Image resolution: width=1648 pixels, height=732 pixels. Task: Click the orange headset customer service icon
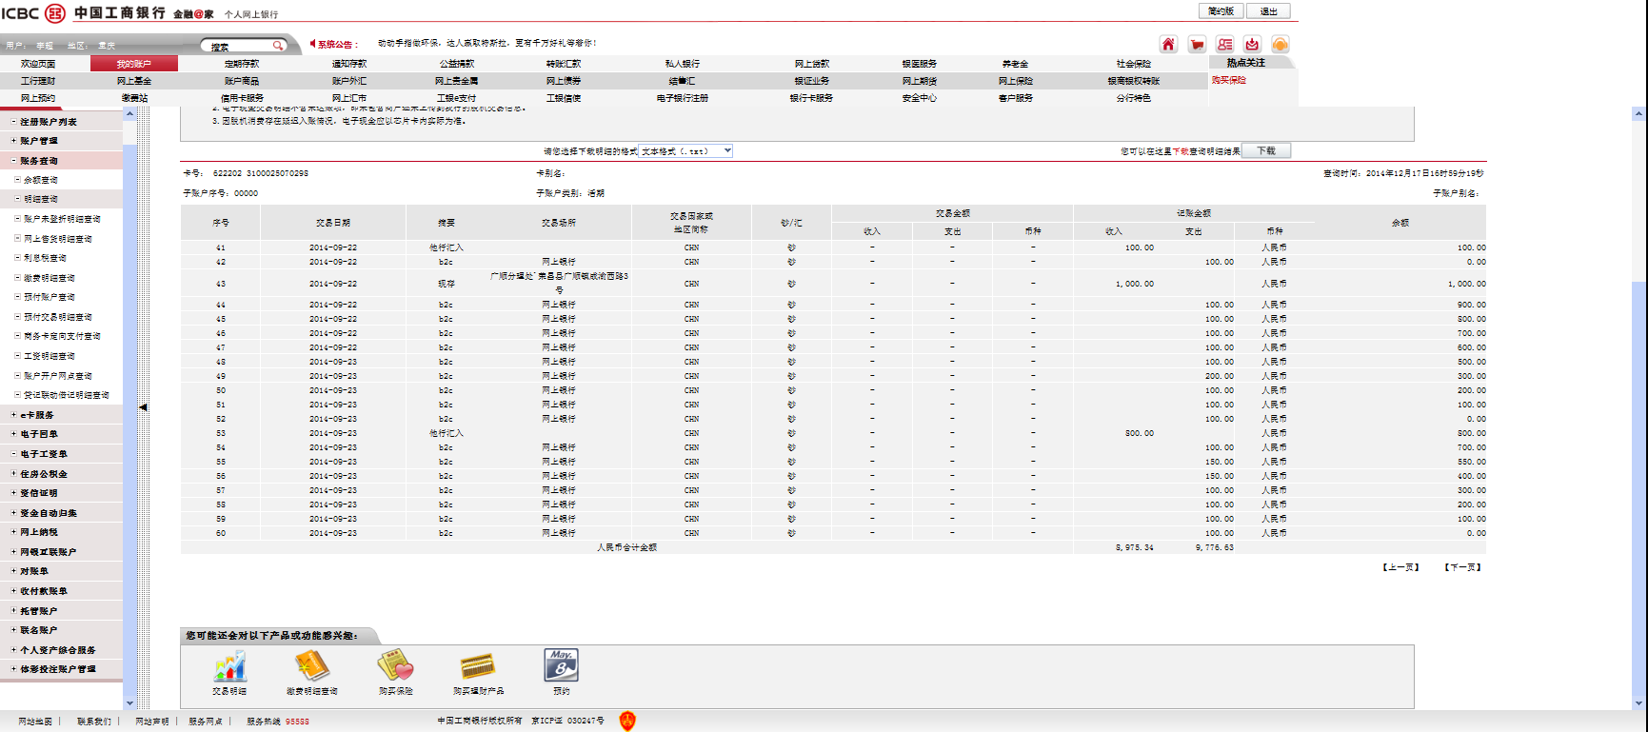pyautogui.click(x=1280, y=45)
